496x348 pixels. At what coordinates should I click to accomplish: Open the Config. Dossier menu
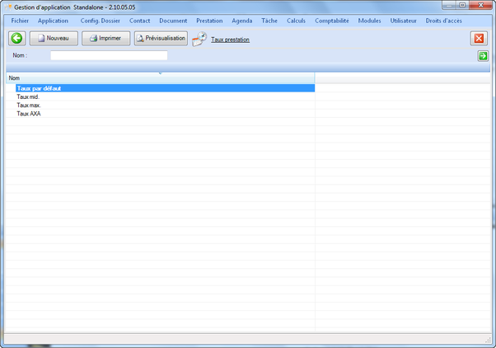pos(100,20)
